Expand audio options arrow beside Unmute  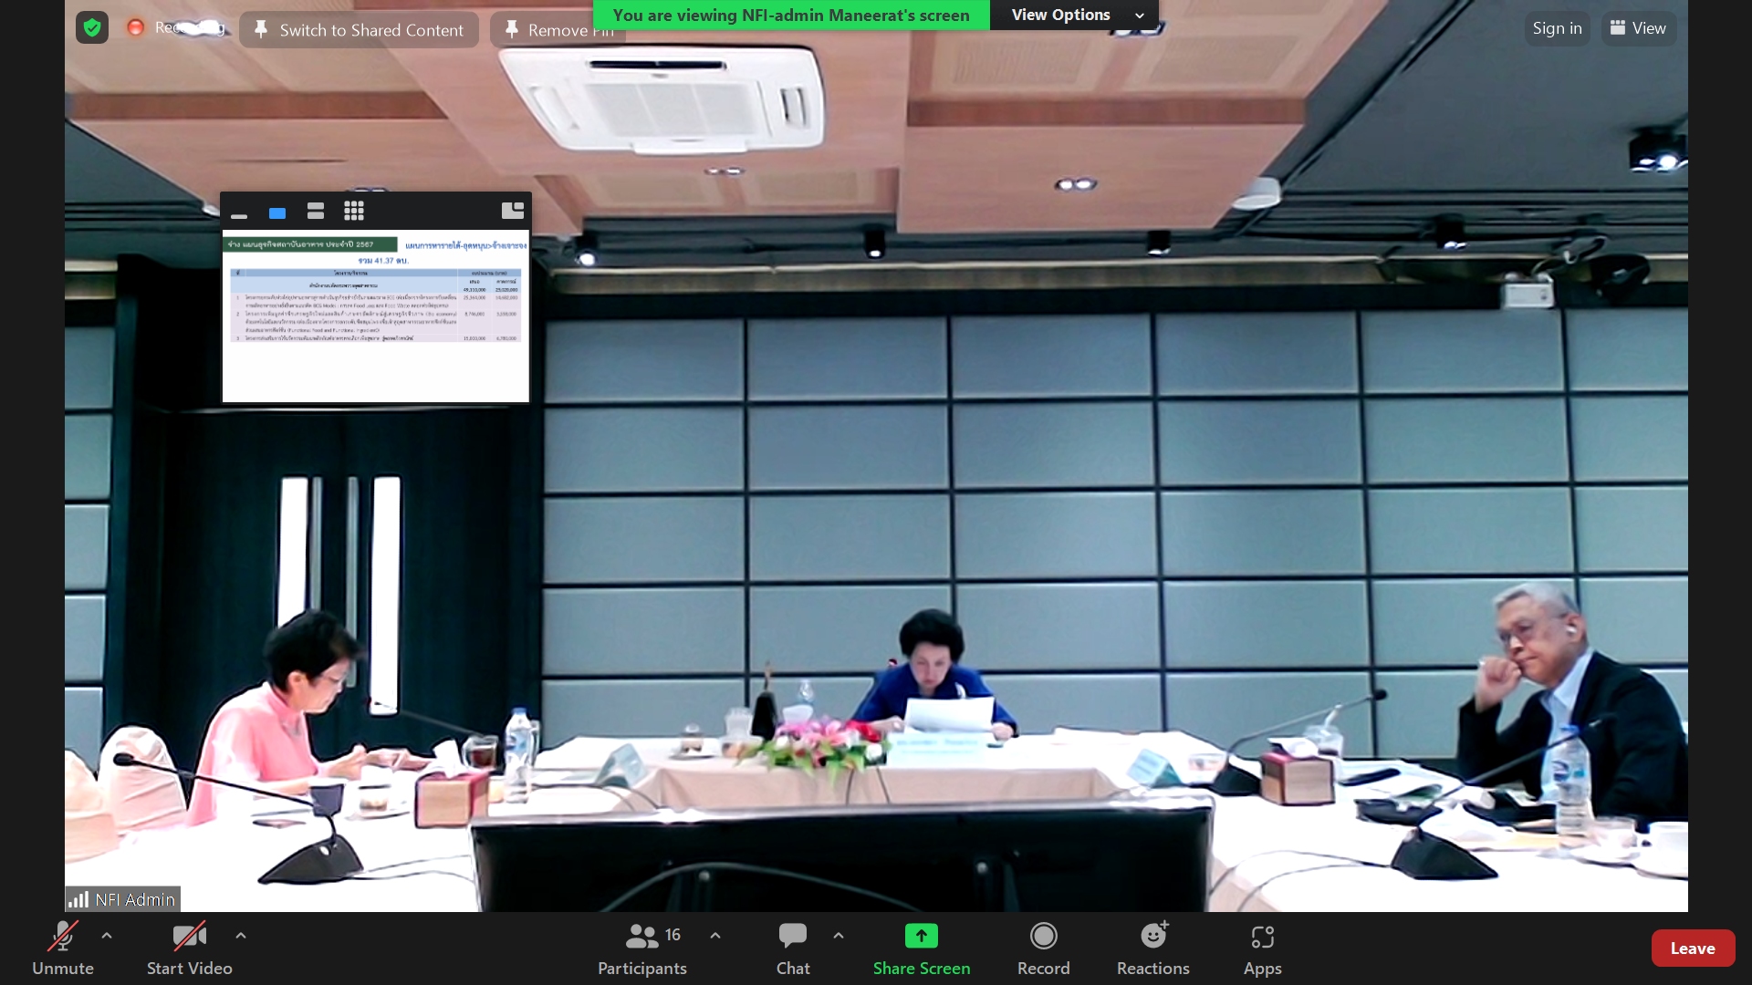click(x=107, y=936)
